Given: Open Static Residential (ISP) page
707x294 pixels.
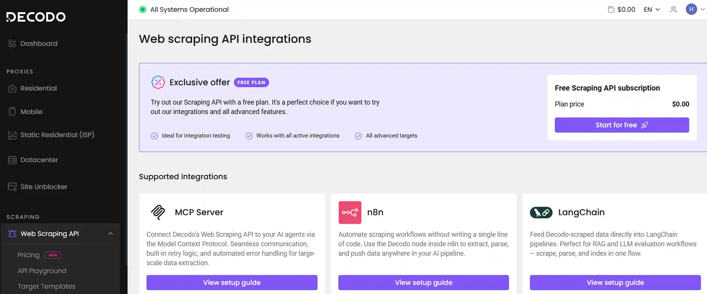Looking at the screenshot, I should pos(57,135).
